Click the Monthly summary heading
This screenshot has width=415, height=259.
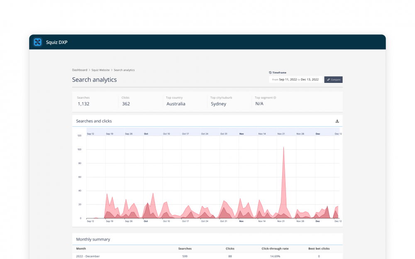(x=93, y=239)
